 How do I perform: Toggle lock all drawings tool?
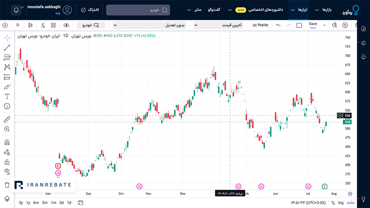click(x=7, y=162)
